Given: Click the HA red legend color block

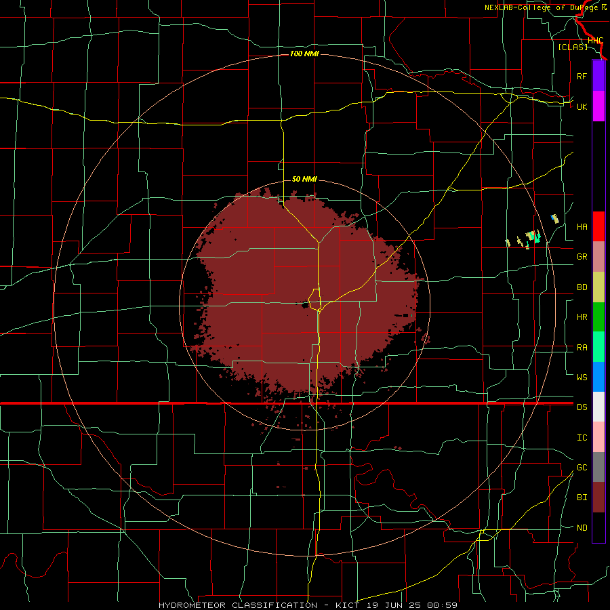Looking at the screenshot, I should point(598,226).
